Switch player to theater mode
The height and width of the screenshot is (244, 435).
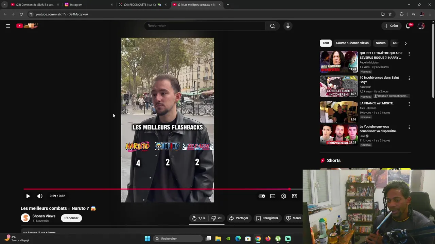pyautogui.click(x=294, y=196)
